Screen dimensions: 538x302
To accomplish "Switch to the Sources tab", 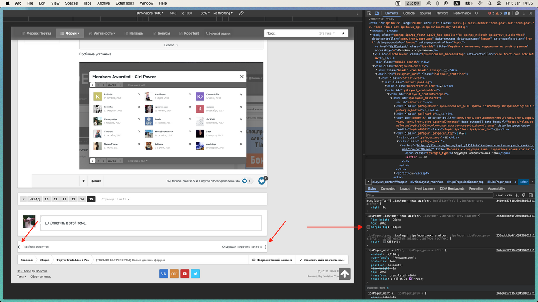I will tap(425, 13).
